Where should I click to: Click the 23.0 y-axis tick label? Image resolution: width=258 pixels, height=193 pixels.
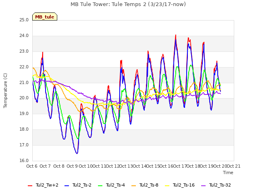pyautogui.click(x=24, y=51)
